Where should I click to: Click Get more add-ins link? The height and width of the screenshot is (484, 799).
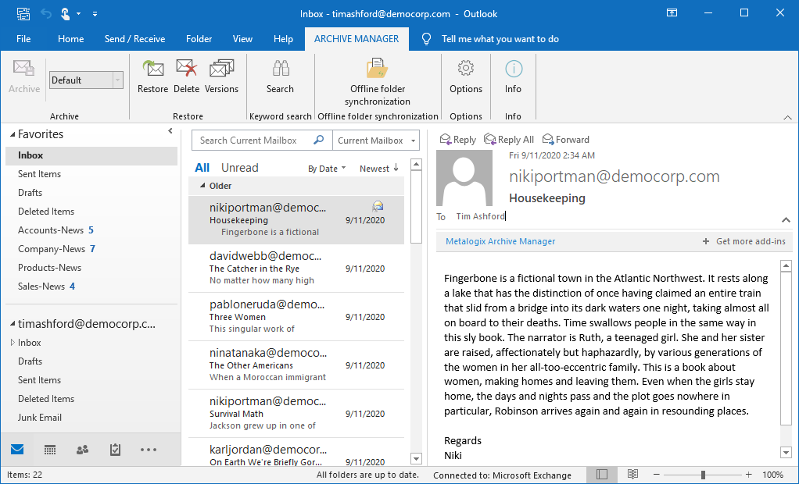coord(744,241)
